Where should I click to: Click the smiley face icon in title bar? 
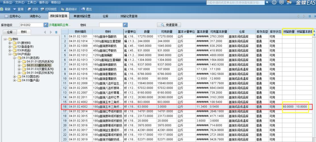point(274,3)
